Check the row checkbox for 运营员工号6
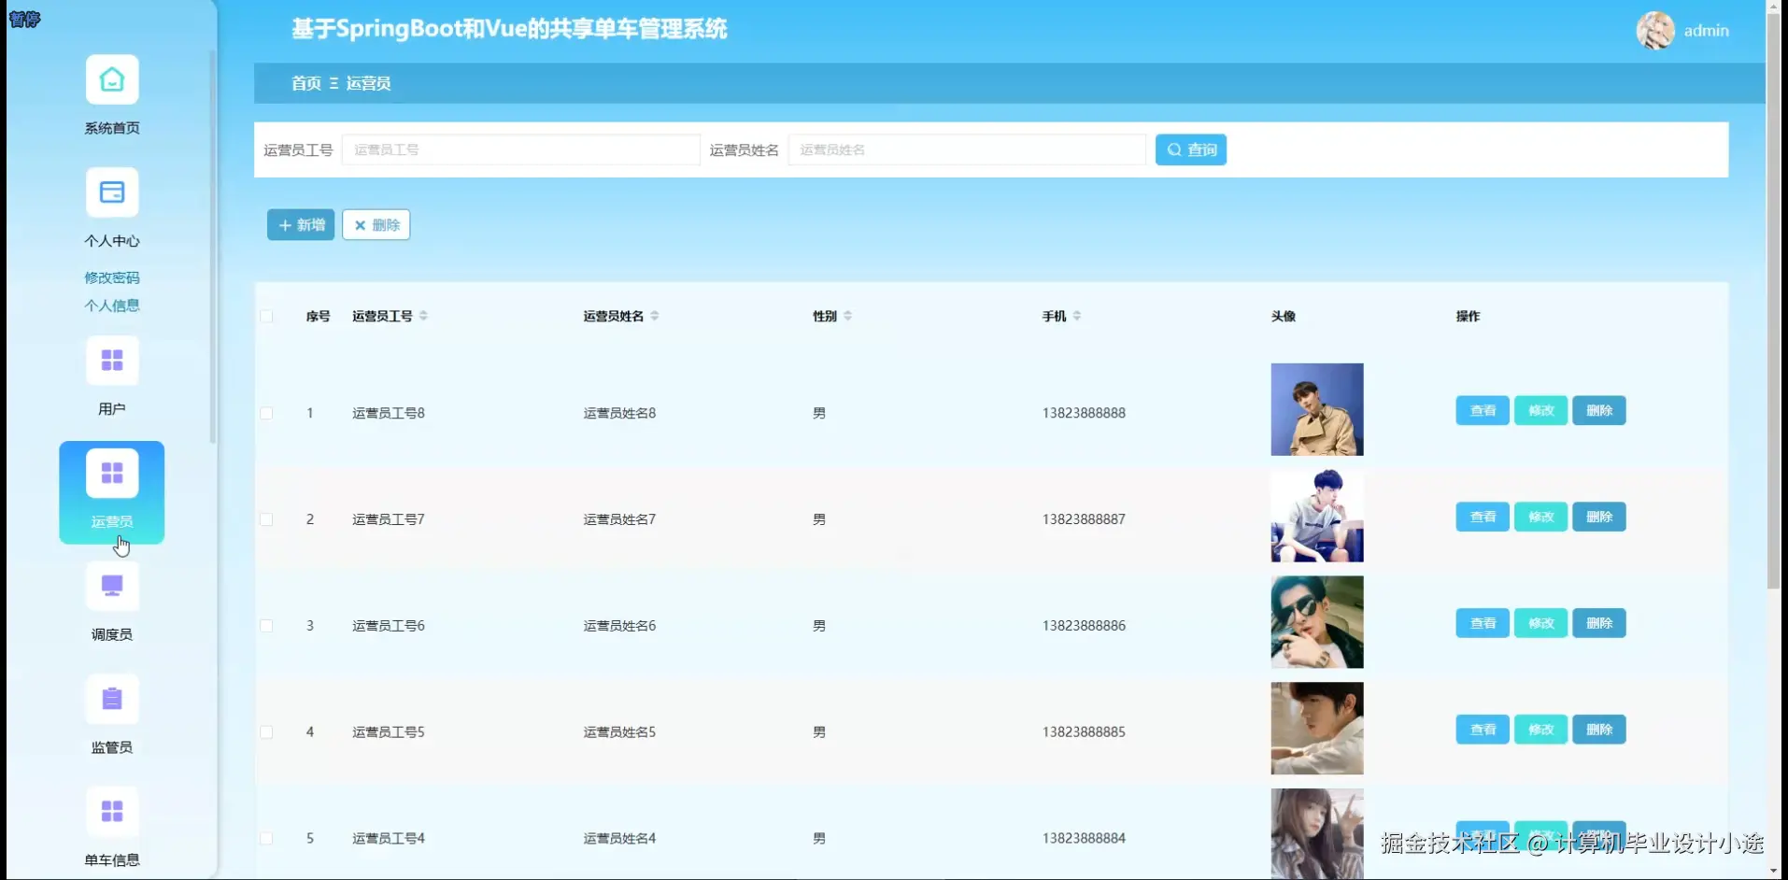1788x880 pixels. (266, 626)
